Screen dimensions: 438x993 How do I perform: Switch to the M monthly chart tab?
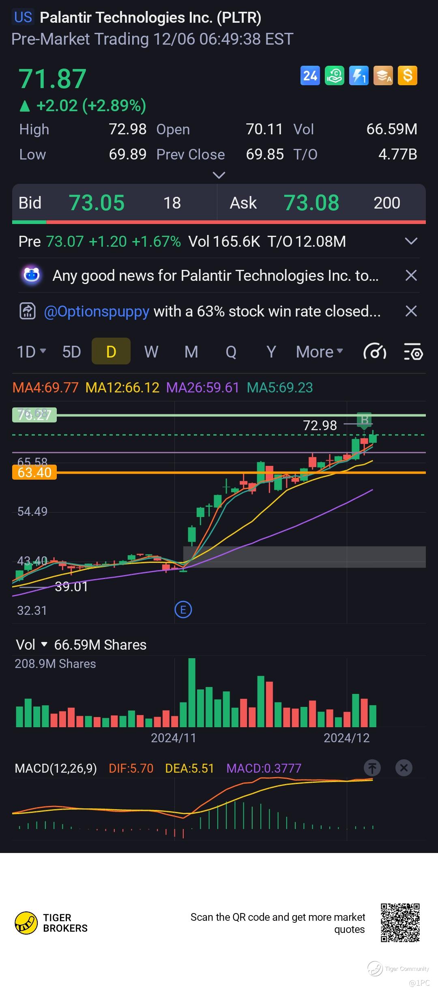191,351
